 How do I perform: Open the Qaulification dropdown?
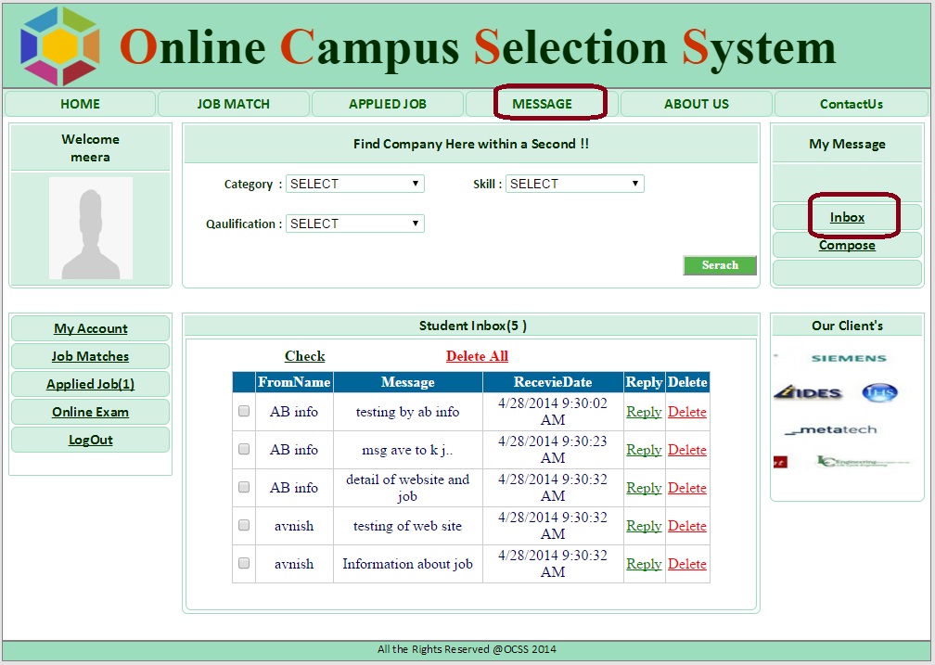pyautogui.click(x=354, y=224)
